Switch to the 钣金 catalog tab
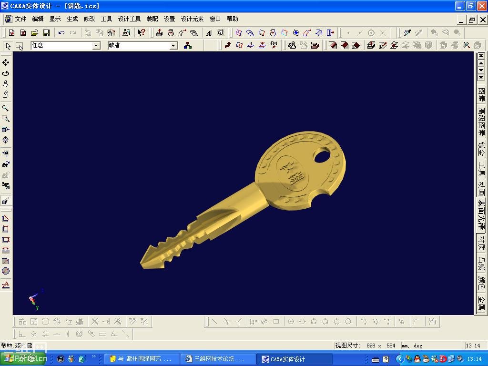 481,149
